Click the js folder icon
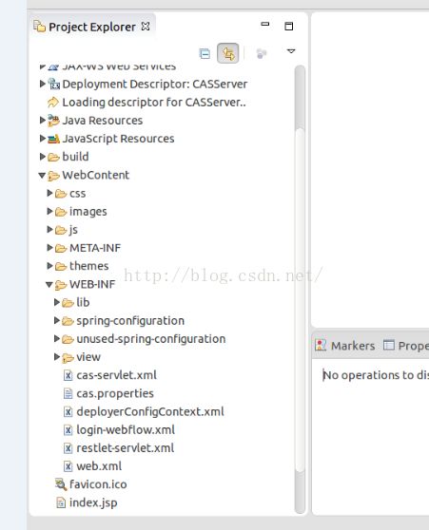 [61, 230]
